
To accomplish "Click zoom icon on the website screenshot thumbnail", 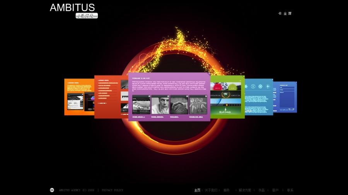I will coord(149,96).
